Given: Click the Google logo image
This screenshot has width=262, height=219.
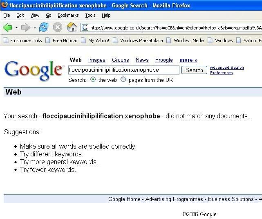Looking at the screenshot, I should [x=34, y=70].
